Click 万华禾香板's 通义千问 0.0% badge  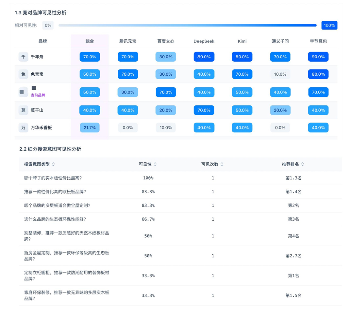click(x=280, y=128)
